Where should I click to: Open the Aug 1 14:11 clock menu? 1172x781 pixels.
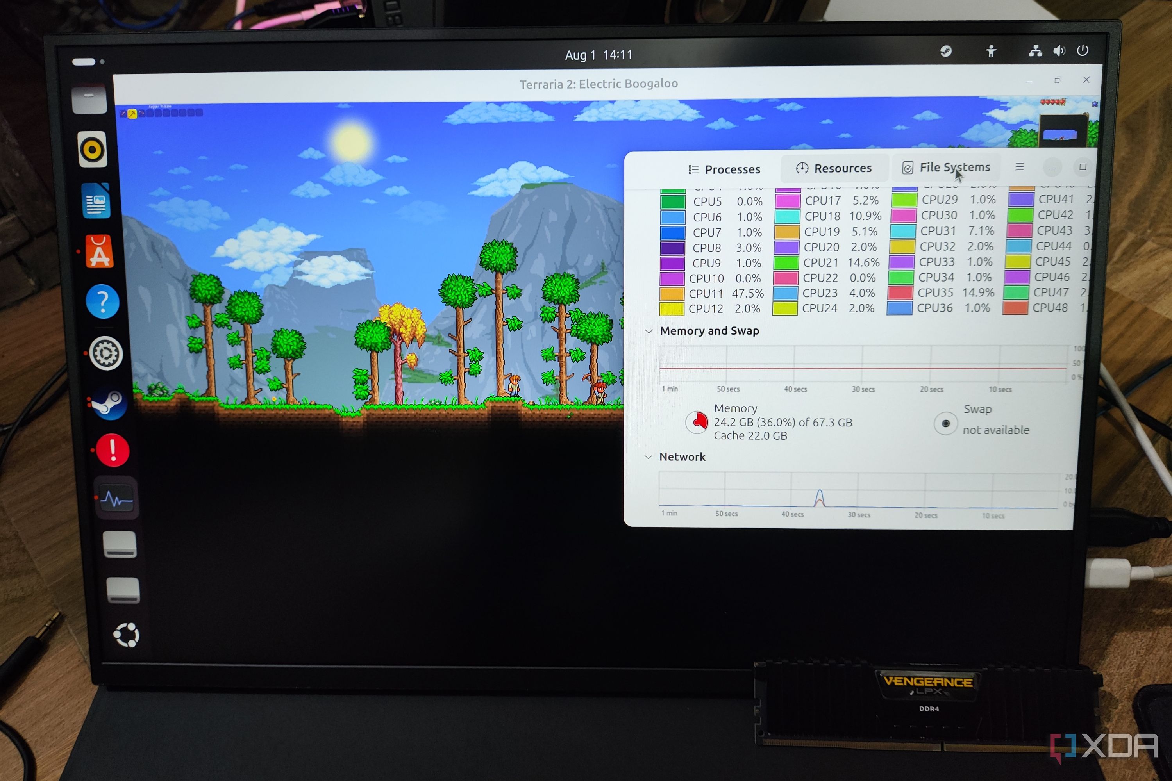pos(599,55)
